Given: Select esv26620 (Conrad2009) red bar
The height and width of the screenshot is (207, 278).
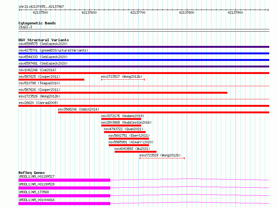Looking at the screenshot, I should [144, 106].
